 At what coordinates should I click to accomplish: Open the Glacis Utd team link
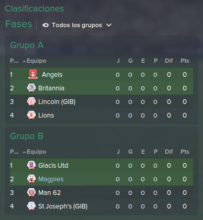click(53, 165)
